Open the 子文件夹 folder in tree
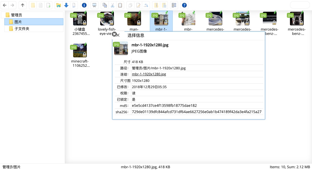The height and width of the screenshot is (170, 312). tap(34, 29)
